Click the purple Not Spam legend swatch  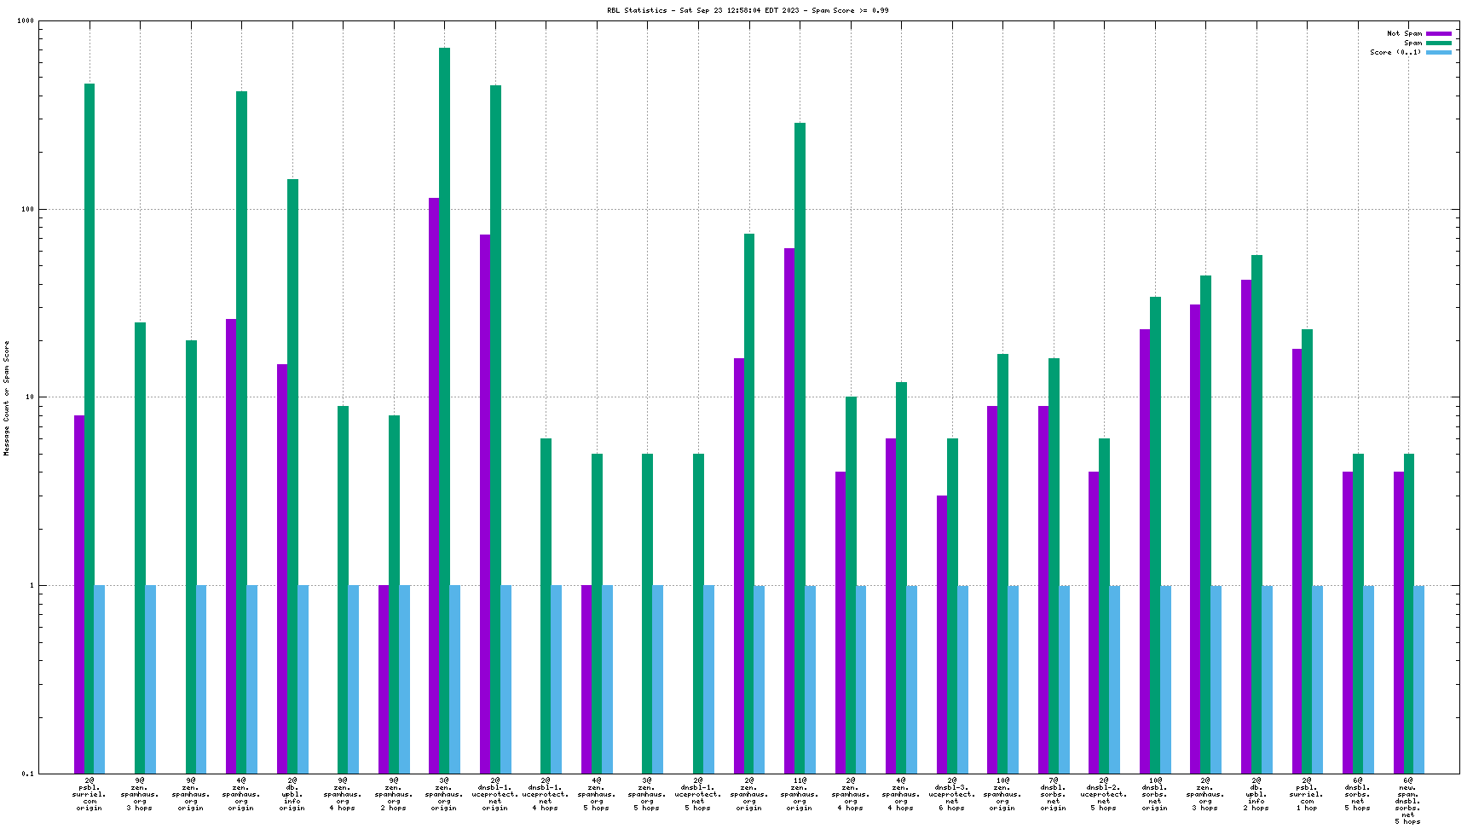[1439, 33]
